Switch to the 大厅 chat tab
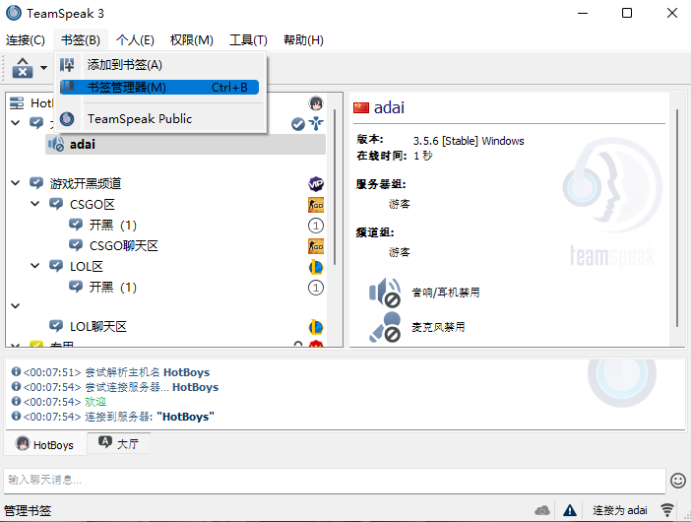This screenshot has height=522, width=691. pyautogui.click(x=119, y=443)
